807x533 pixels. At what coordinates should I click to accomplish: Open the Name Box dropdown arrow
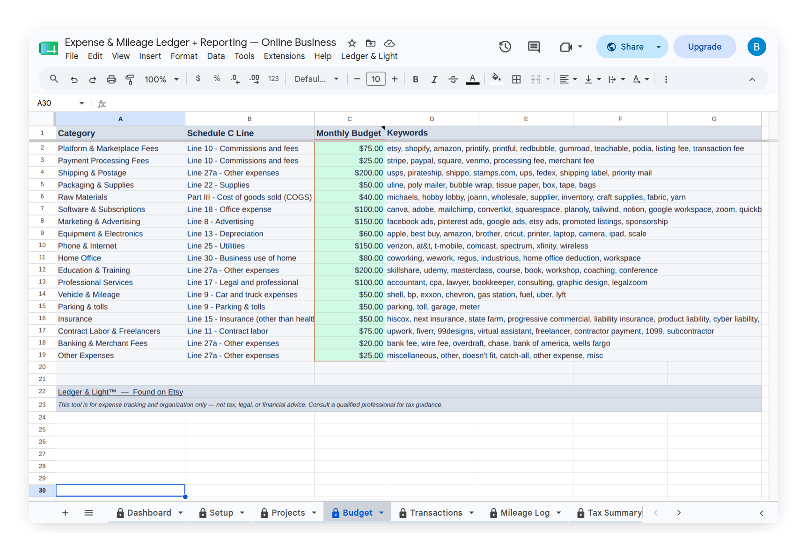(x=81, y=103)
